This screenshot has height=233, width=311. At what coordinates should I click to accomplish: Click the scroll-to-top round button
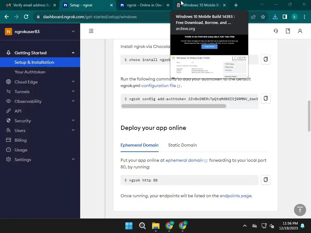(300, 210)
